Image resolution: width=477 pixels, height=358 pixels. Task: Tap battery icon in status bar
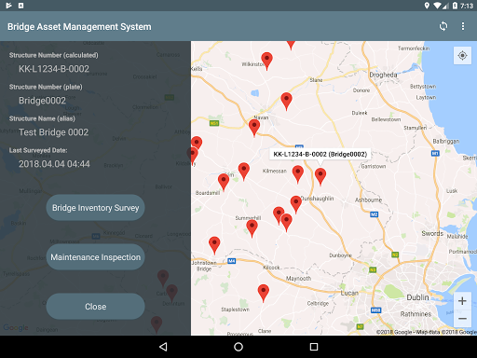click(455, 6)
